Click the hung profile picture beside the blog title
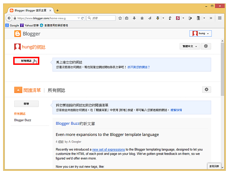This screenshot has width=230, height=176. point(17,47)
